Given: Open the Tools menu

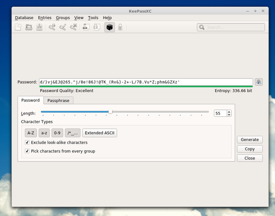Looking at the screenshot, I should [93, 18].
